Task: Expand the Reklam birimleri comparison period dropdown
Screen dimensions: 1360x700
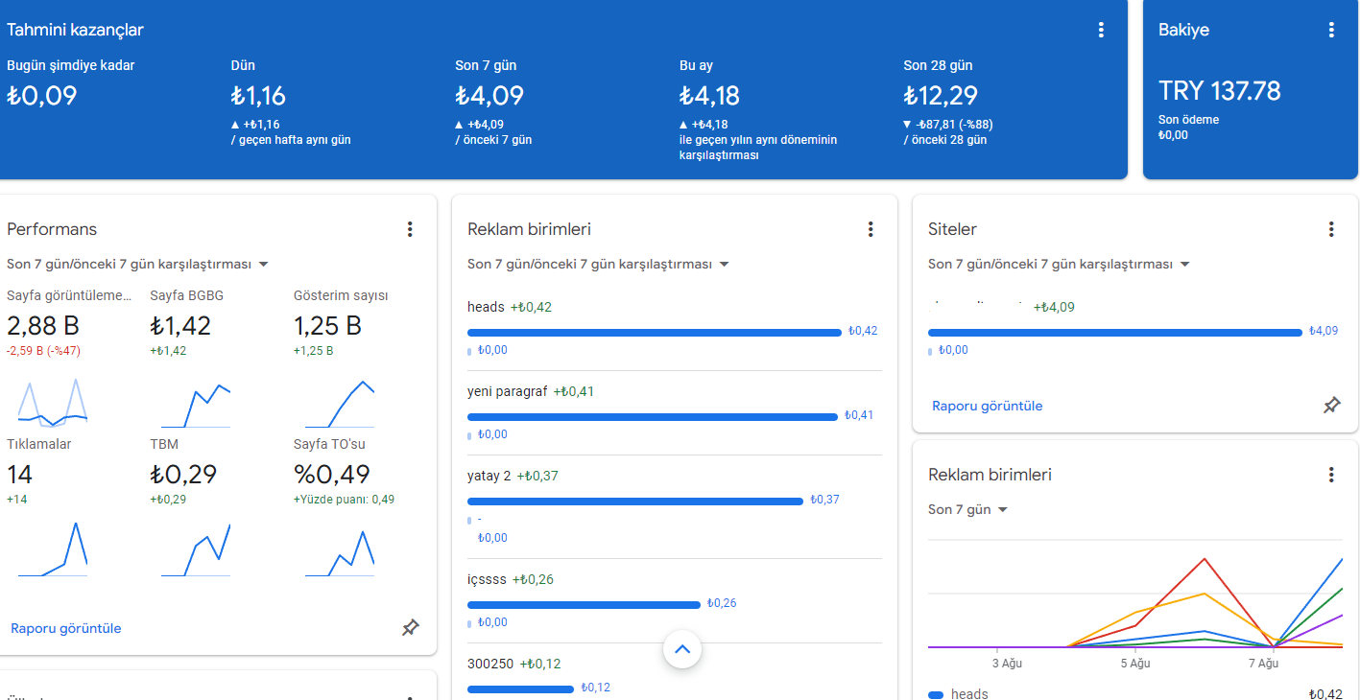Action: pos(598,264)
